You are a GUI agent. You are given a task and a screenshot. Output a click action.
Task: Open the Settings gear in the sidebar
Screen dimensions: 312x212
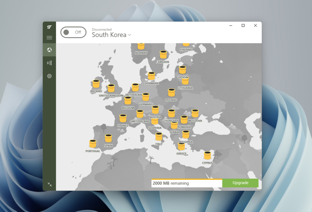(x=49, y=76)
